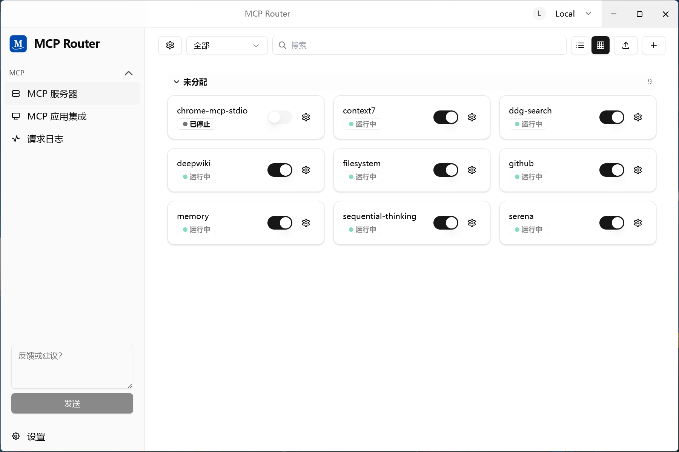Open settings gear for context7 server
The width and height of the screenshot is (679, 452).
tap(472, 117)
